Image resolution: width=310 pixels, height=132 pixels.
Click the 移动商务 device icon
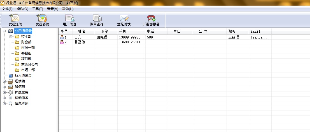tap(11, 98)
